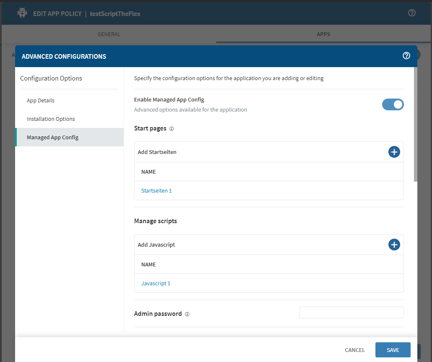Add a new Startseiten entry with plus
Screen dimensions: 432x362
[x=394, y=152]
